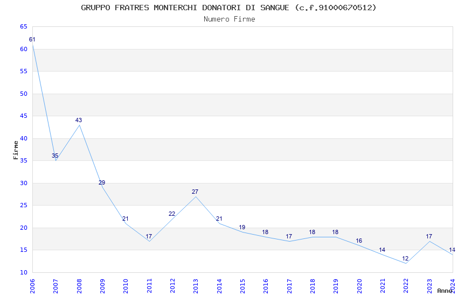Screen dimensions: 458x296
Task: Select the x-axis year 2007
Action: pos(55,286)
